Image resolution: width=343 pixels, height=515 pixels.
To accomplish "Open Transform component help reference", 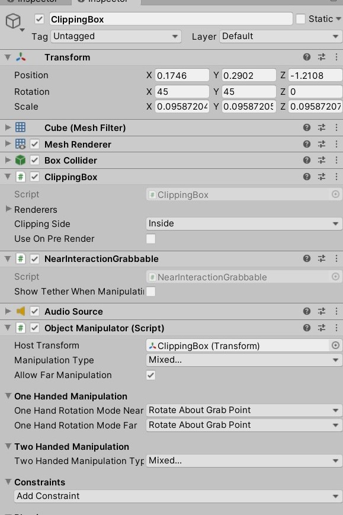I will [306, 57].
